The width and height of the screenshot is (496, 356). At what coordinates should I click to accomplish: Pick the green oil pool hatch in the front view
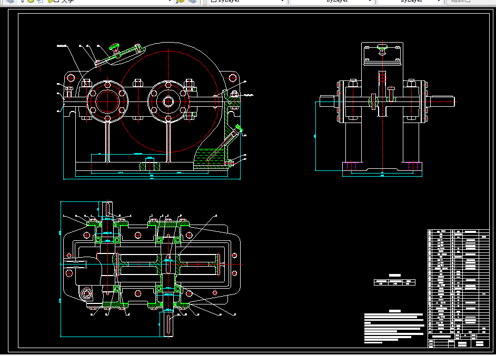pos(209,158)
